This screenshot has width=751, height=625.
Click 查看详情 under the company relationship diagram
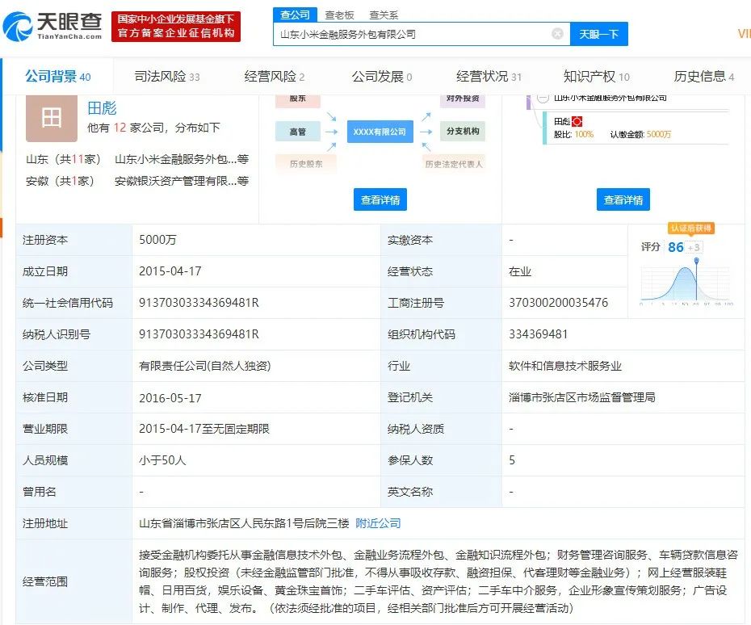(x=380, y=199)
